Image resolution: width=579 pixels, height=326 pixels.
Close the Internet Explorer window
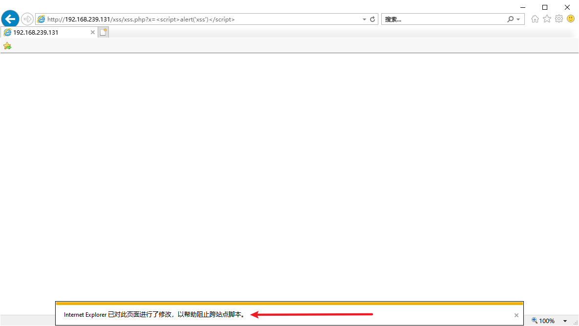click(x=567, y=7)
